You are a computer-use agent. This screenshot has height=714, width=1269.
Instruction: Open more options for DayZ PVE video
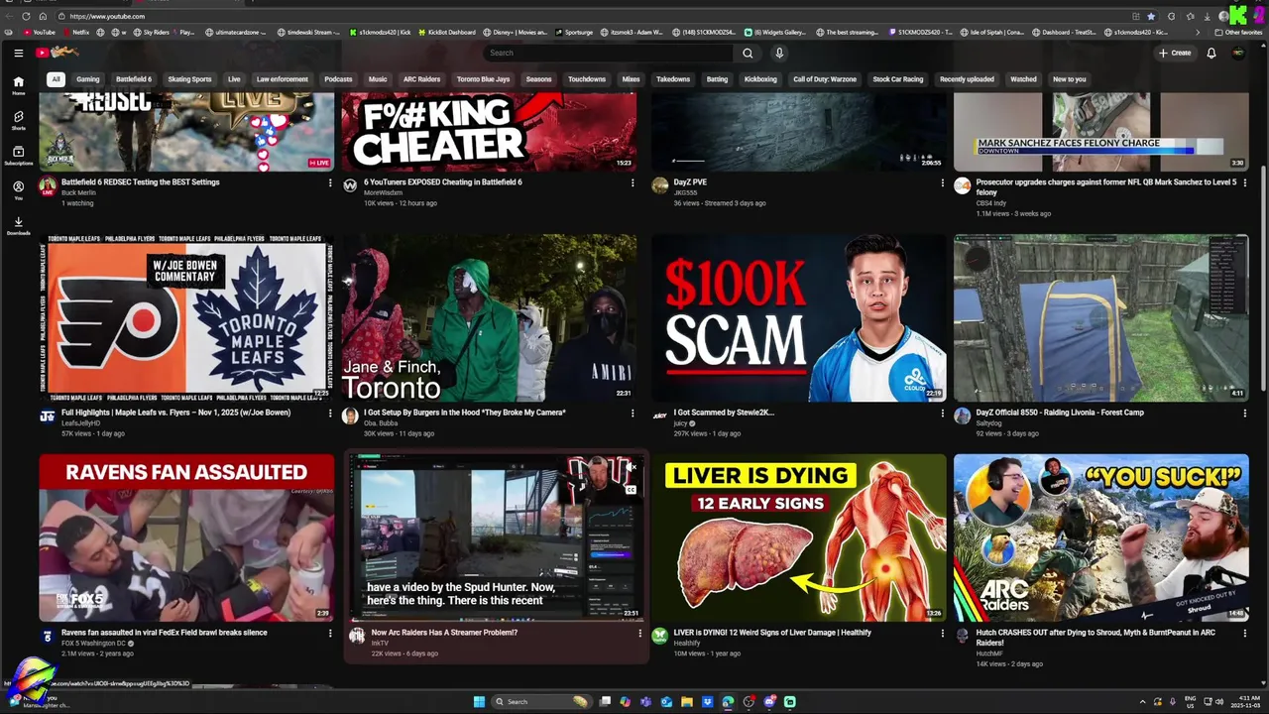942,182
